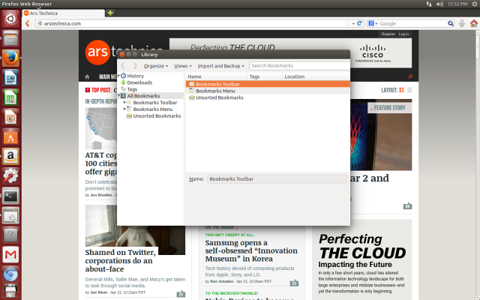This screenshot has width=480, height=300.
Task: Click Search Bookmarks field
Action: tap(299, 65)
